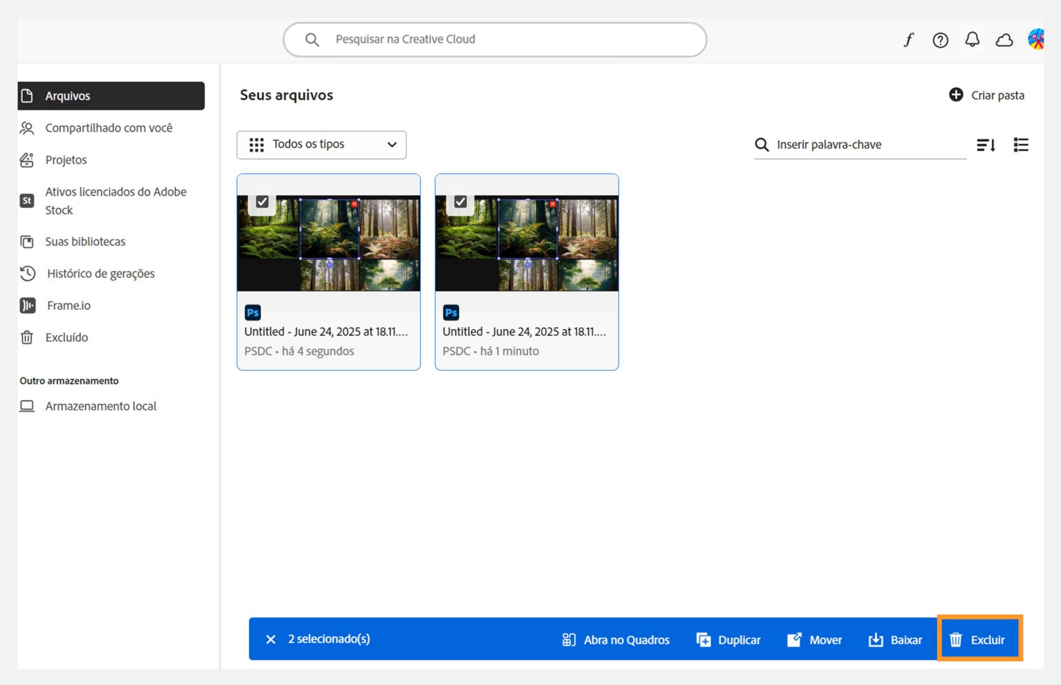Click Criar pasta
This screenshot has width=1061, height=685.
coord(986,95)
